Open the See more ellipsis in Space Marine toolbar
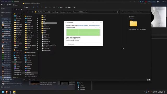Screen dimensions: 167x94 [x=74, y=7]
